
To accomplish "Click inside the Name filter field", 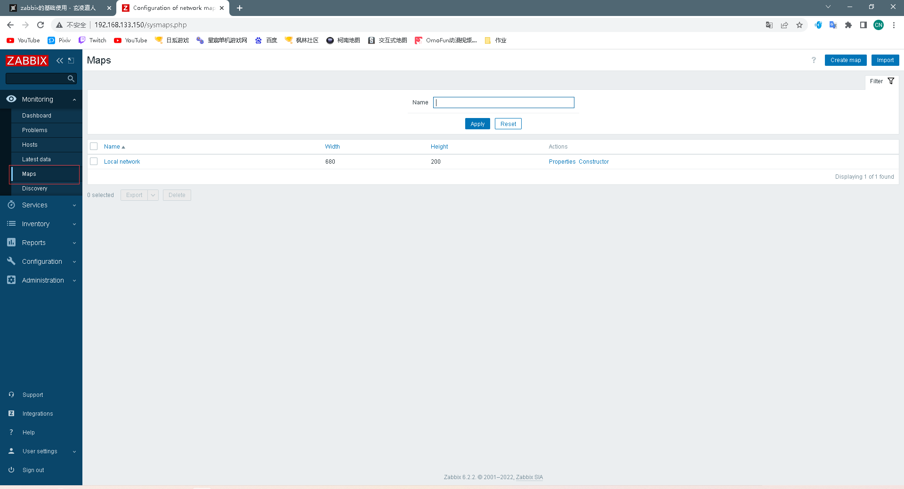I will (x=503, y=102).
